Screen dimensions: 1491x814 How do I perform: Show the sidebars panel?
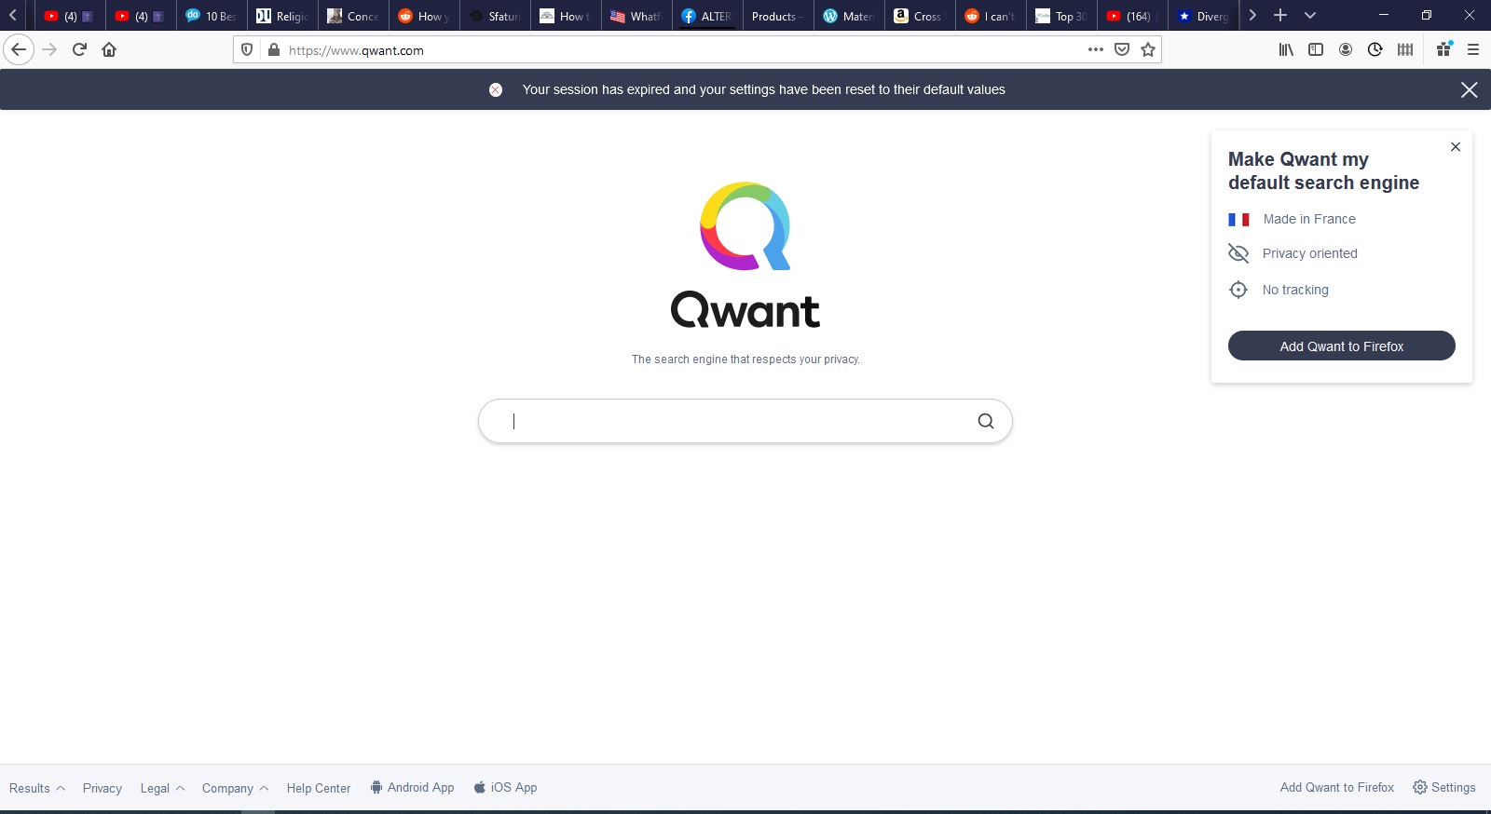1316,49
